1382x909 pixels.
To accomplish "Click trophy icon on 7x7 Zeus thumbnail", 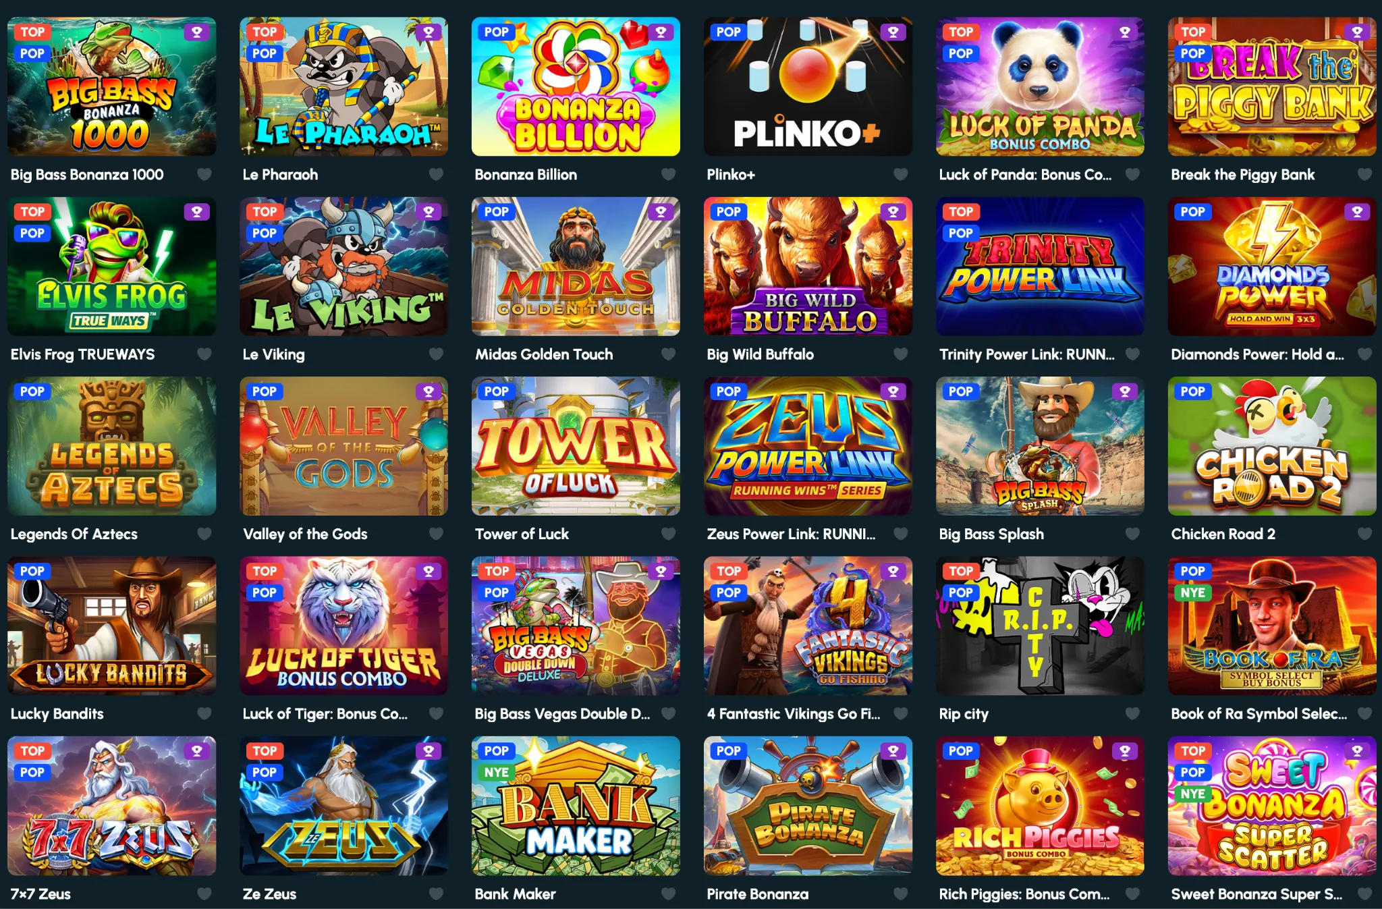I will coord(196,750).
